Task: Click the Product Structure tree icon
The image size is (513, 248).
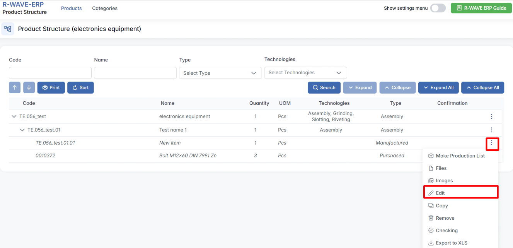Action: point(8,29)
